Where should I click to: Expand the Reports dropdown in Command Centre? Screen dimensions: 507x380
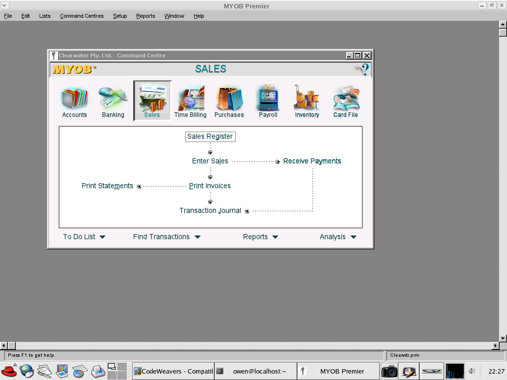(260, 237)
